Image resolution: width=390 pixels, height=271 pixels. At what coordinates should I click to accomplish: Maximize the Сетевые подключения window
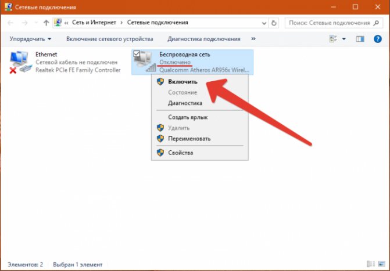click(x=355, y=7)
